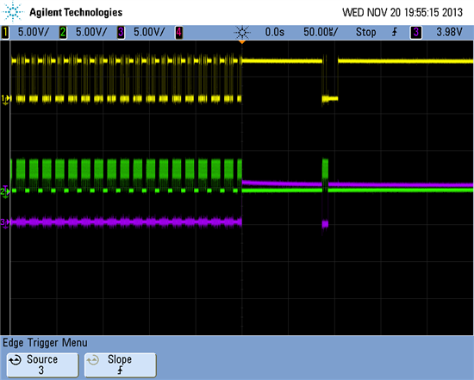Click the 50.00 µs timebase reading
This screenshot has width=474, height=380.
(321, 32)
